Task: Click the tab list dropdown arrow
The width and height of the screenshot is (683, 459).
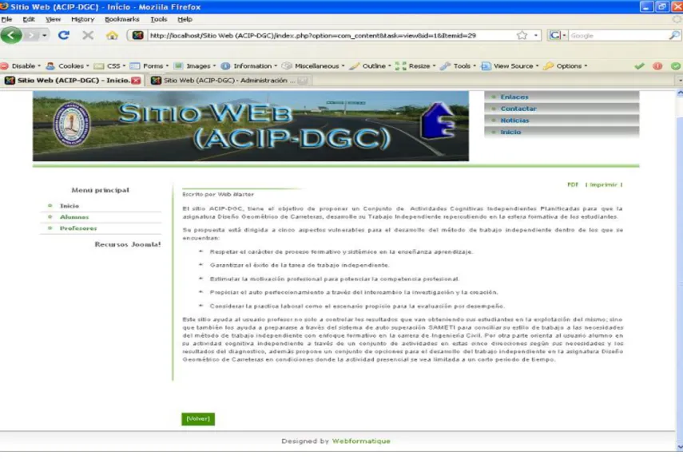Action: click(680, 81)
